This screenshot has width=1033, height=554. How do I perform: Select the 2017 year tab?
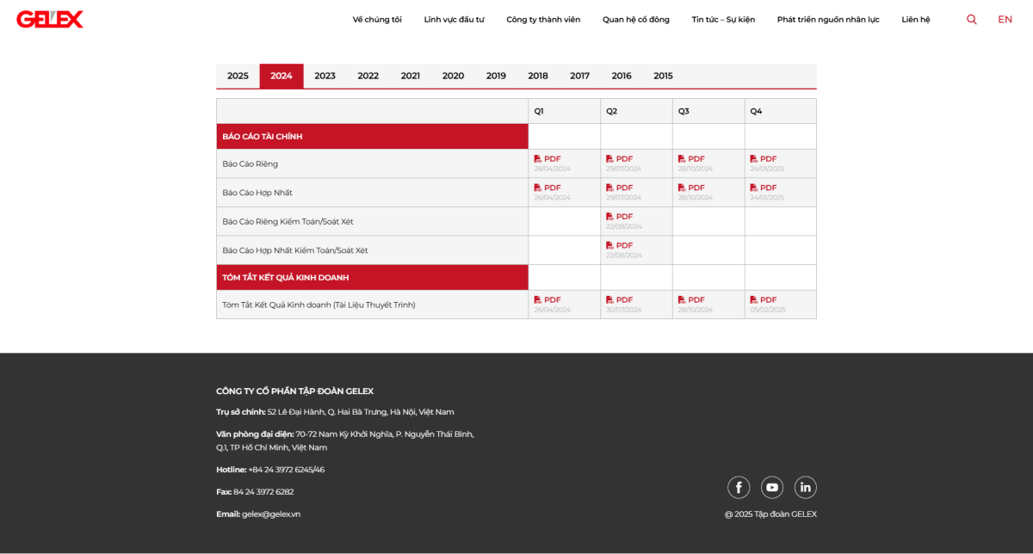click(x=579, y=76)
